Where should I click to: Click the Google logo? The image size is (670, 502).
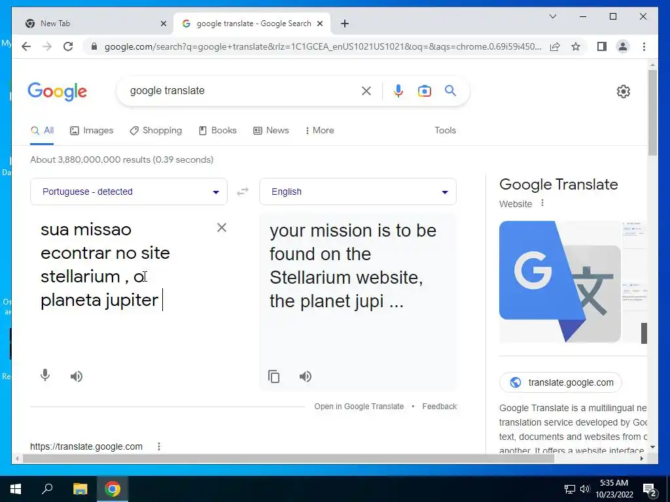coord(58,92)
